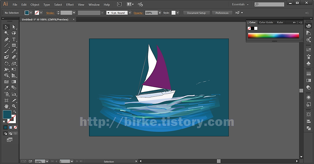Select the Free Transform tool
The height and width of the screenshot is (164, 314).
[14, 69]
